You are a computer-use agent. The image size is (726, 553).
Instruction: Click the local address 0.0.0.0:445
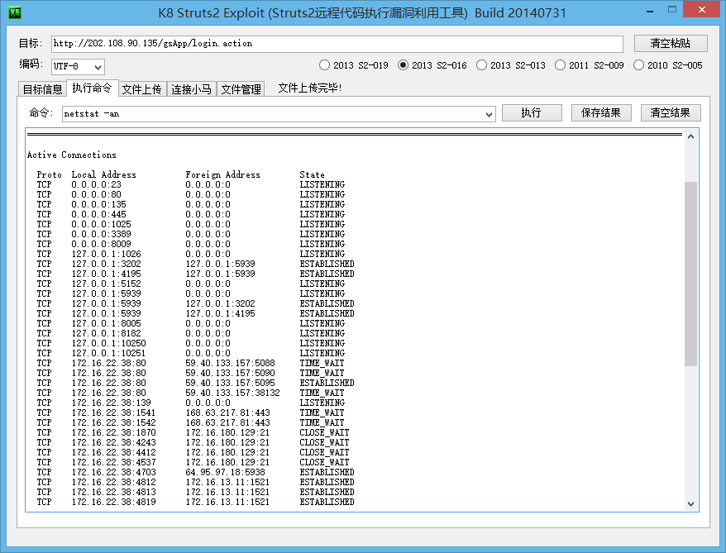tap(98, 214)
